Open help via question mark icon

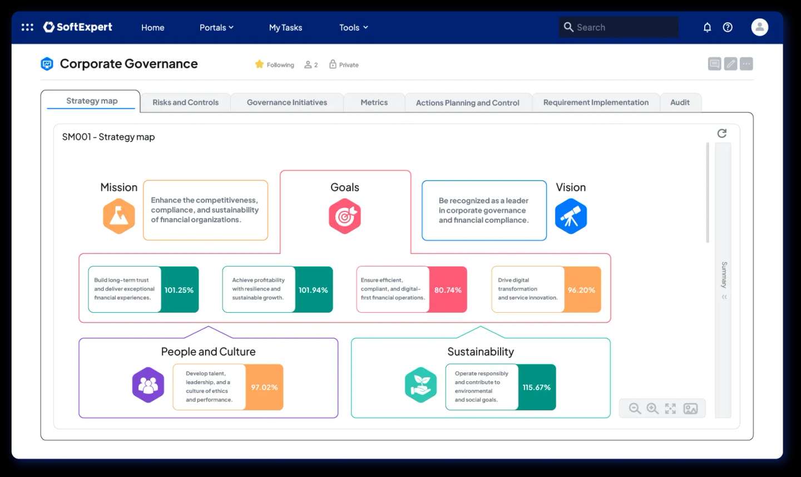click(x=728, y=27)
